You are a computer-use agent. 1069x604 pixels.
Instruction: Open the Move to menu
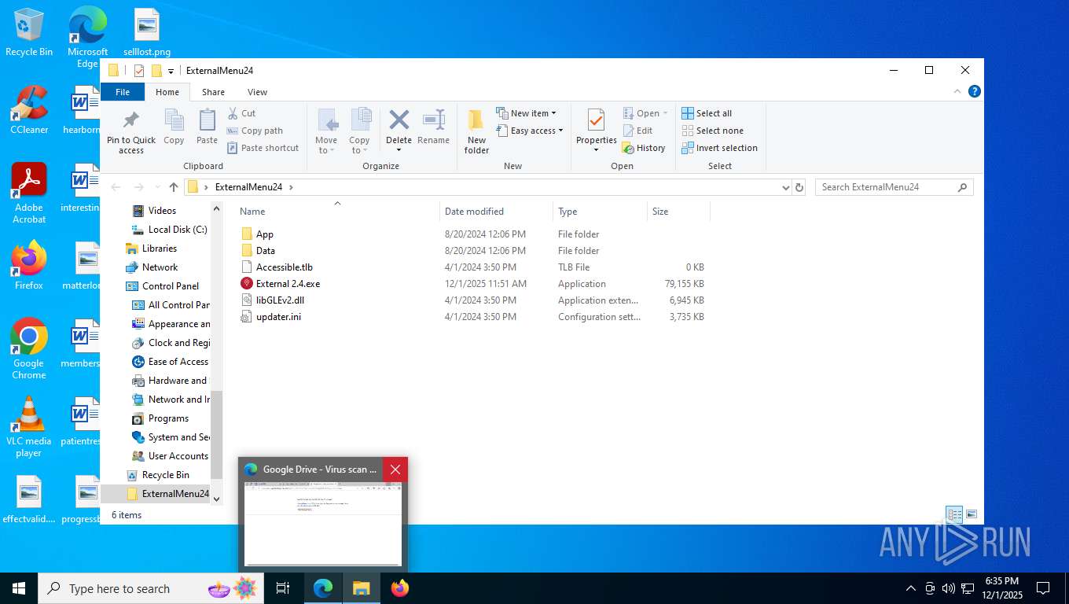tap(326, 131)
